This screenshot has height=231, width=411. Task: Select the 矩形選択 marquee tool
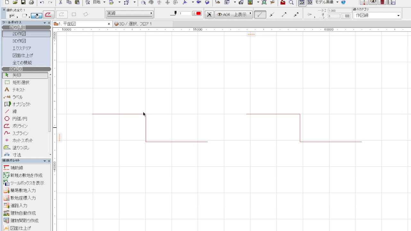point(25,82)
